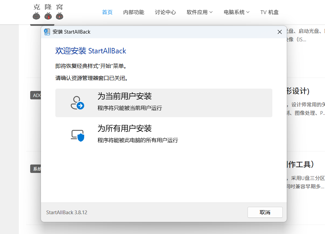Image resolution: width=325 pixels, height=234 pixels.
Task: Click the 安装 StartAllBack window title
Action: click(x=71, y=32)
